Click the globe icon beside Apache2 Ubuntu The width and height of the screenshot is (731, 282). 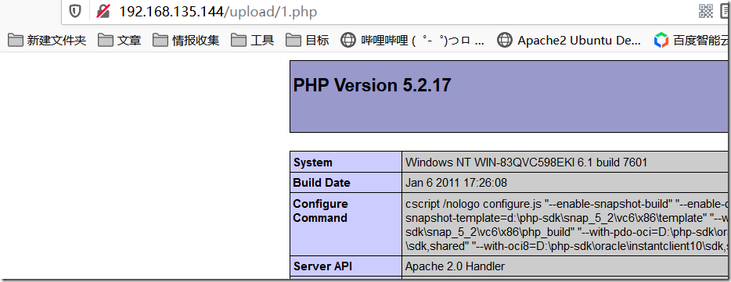505,41
